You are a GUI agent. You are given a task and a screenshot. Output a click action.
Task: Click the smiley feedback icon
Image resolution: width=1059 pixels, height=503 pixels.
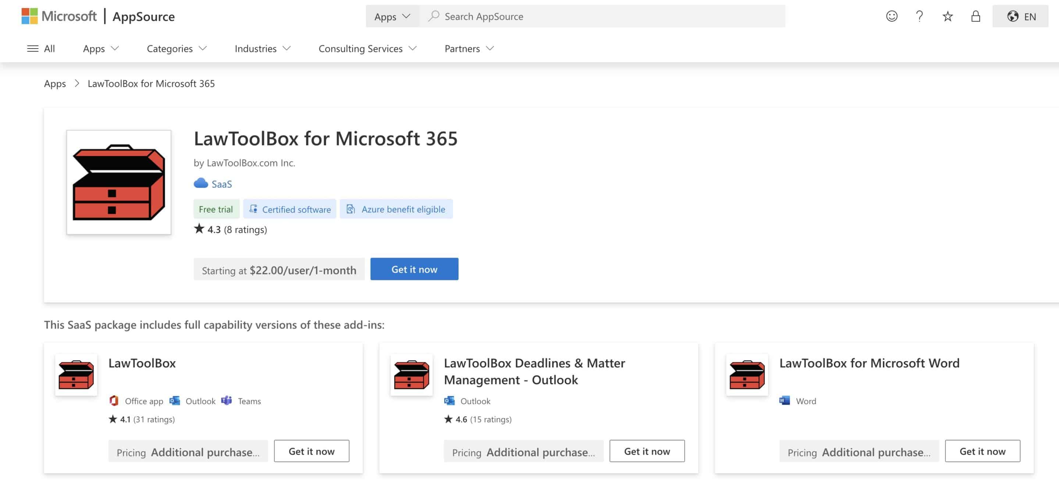(x=891, y=17)
